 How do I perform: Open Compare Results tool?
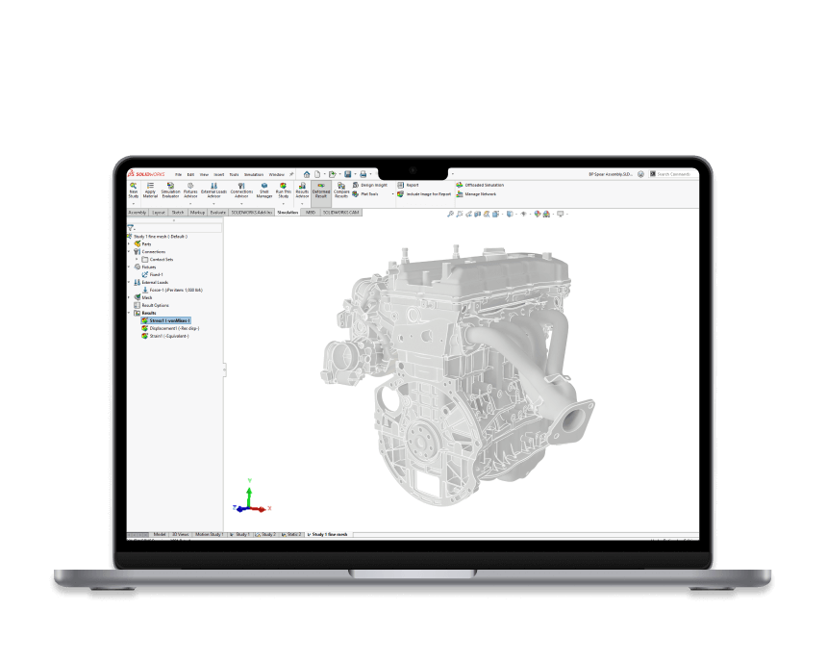coord(340,186)
